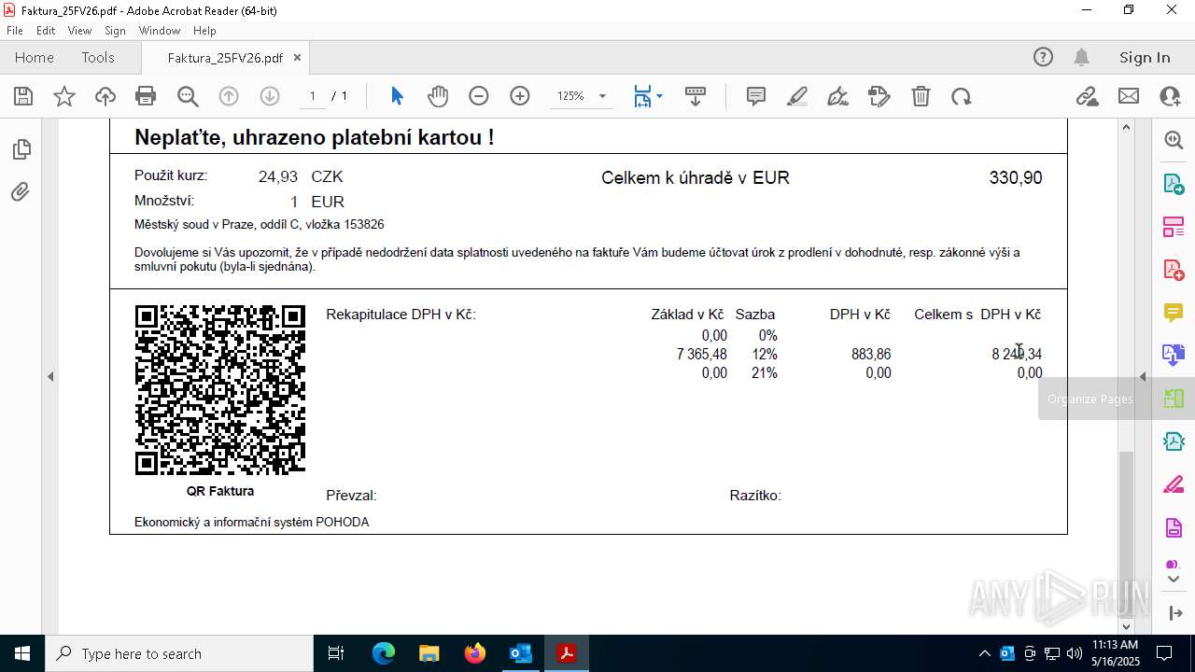Print the Faktura document
The image size is (1195, 672).
(146, 96)
